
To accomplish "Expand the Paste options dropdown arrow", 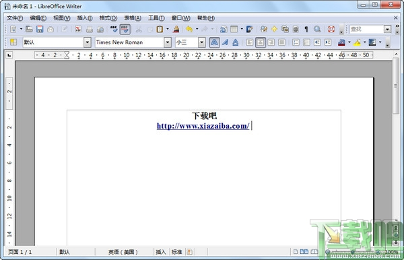I will [168, 29].
